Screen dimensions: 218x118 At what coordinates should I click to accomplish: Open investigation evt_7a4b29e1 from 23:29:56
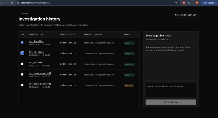click(36, 41)
